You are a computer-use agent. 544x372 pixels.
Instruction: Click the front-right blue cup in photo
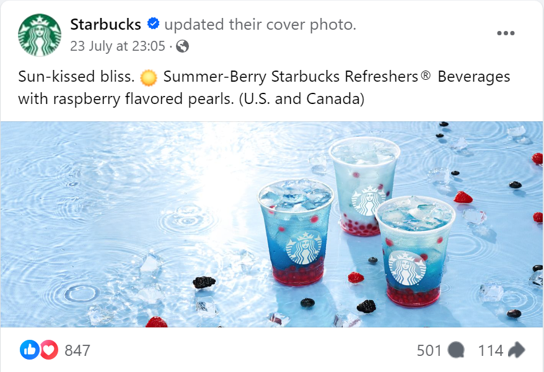pos(415,251)
